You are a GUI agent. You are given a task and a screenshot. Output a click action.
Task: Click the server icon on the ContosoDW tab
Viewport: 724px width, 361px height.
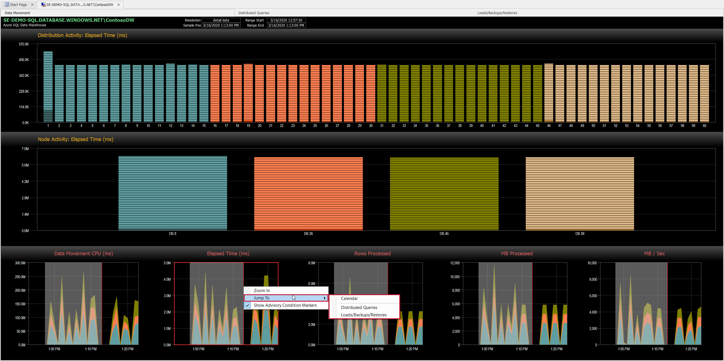pos(43,5)
